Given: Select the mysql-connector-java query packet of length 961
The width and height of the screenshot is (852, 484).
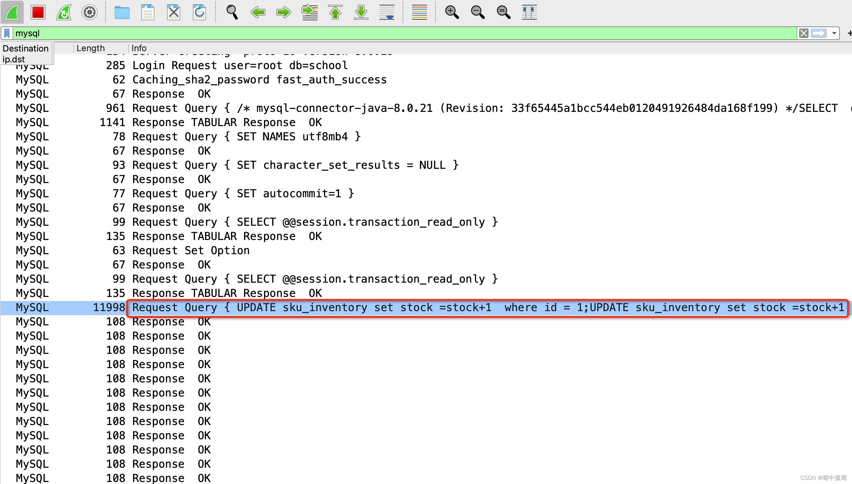Looking at the screenshot, I should point(426,108).
